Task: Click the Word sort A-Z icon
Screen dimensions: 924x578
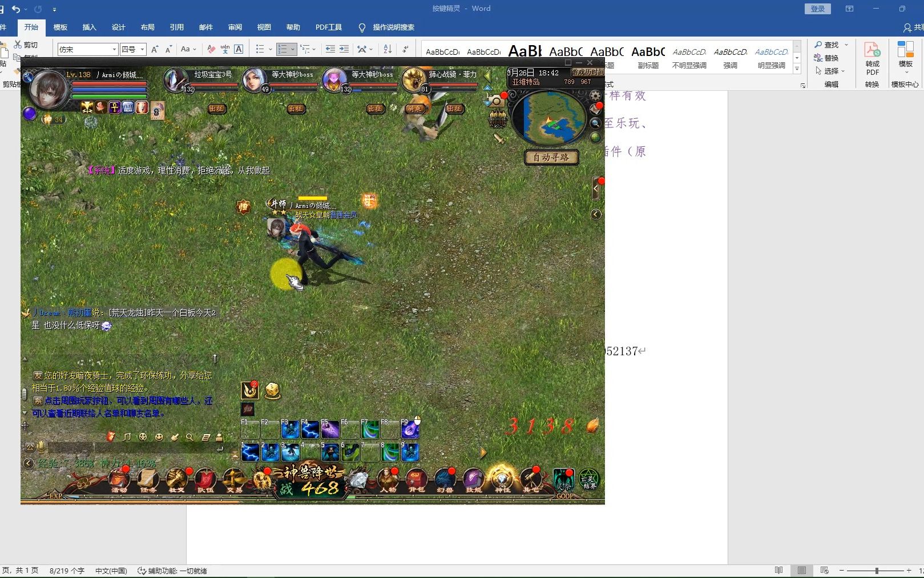Action: point(387,49)
